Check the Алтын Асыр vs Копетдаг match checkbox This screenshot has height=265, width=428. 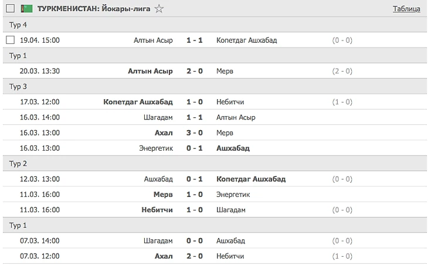10,40
